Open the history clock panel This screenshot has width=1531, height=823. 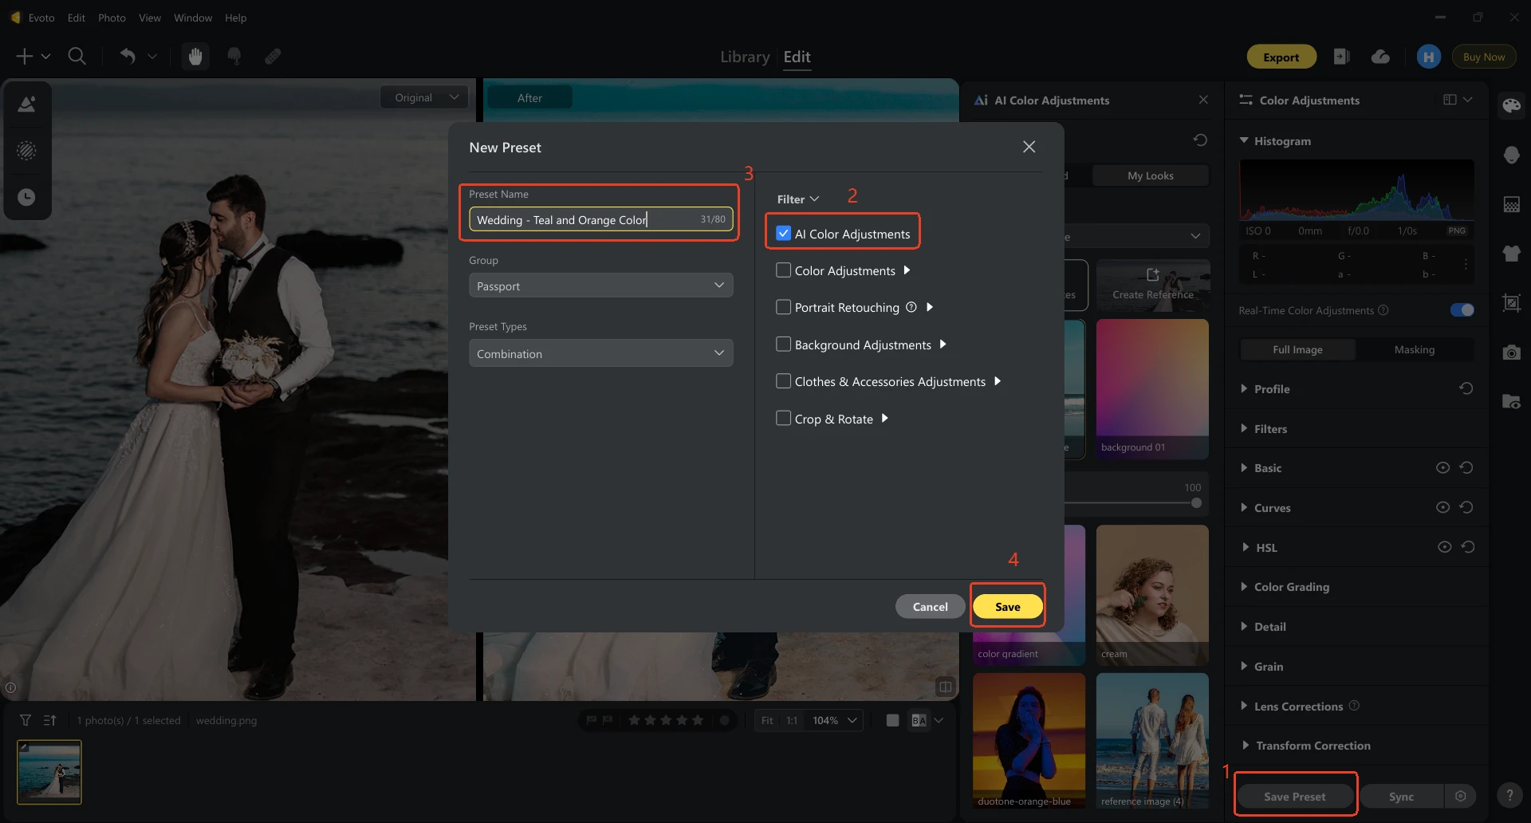pyautogui.click(x=26, y=197)
